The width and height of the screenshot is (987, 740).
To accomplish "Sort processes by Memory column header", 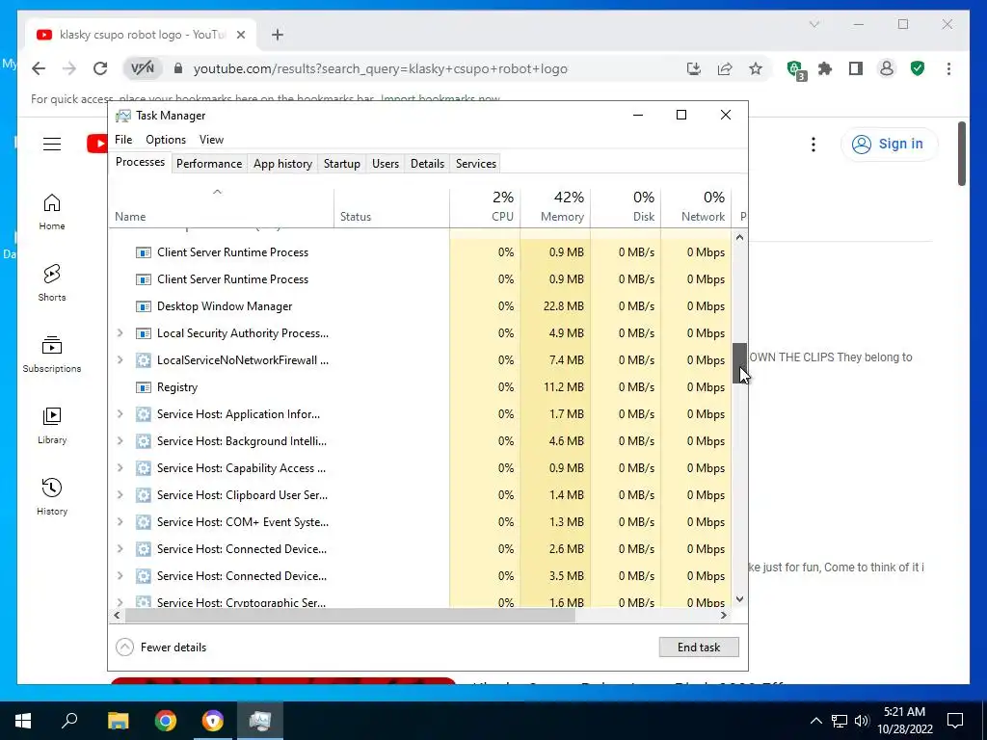I will click(555, 207).
